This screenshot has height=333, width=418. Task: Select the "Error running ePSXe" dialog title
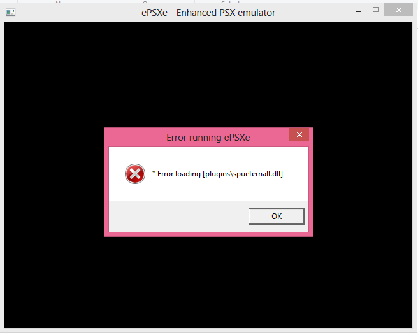point(208,138)
